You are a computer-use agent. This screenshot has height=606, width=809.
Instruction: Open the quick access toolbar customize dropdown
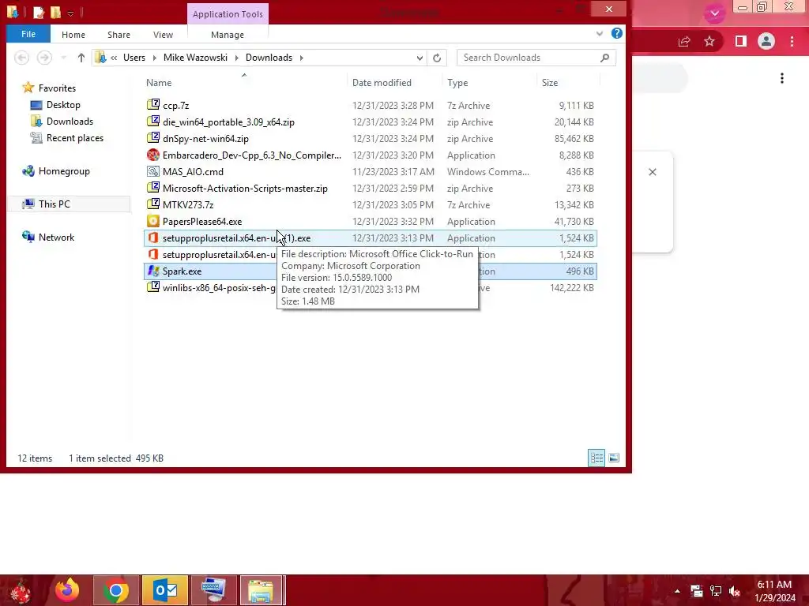(x=70, y=13)
